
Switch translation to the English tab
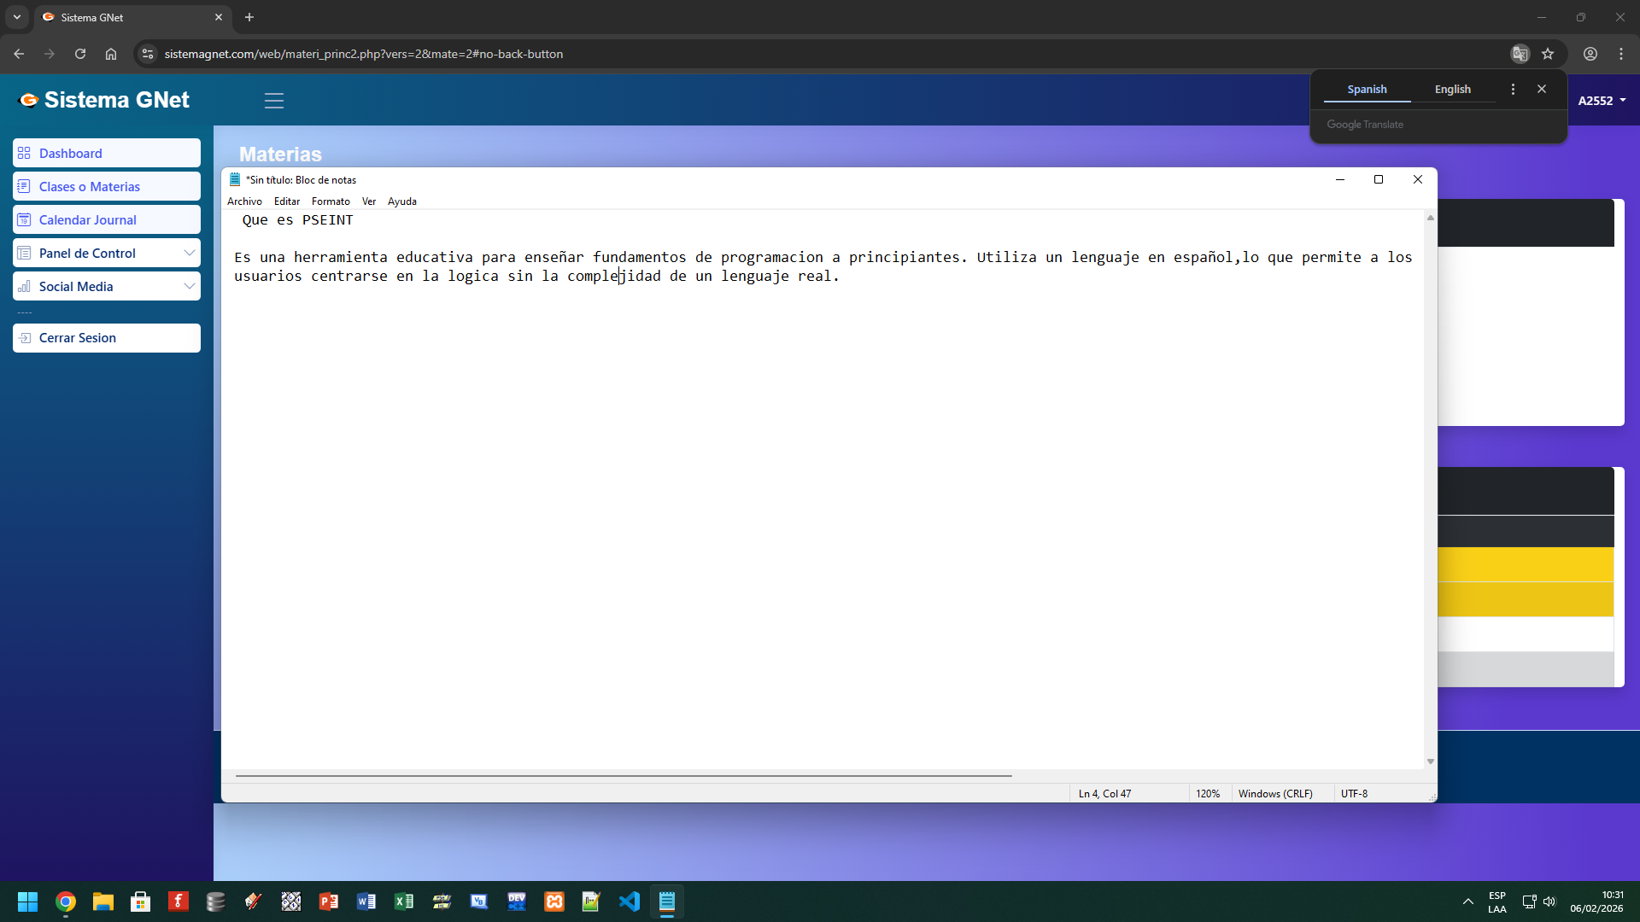[1452, 90]
